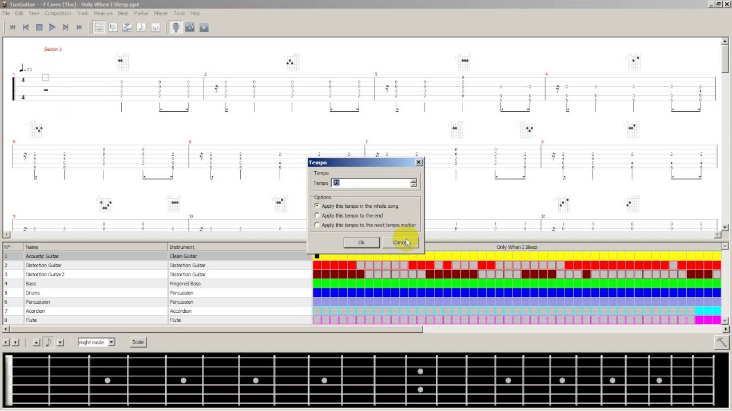Click the Tempo value input field
This screenshot has height=411, width=732.
(x=371, y=183)
